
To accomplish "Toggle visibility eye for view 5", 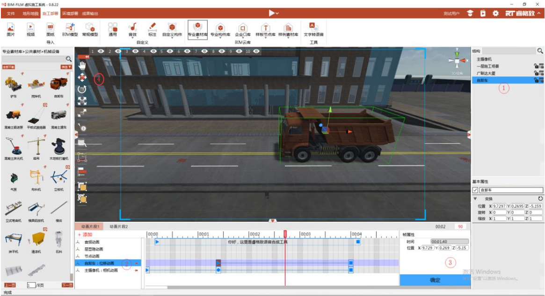I will pos(170,51).
